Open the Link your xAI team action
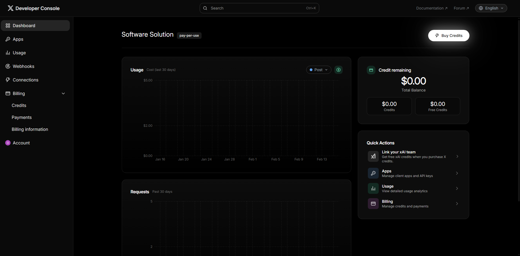 pyautogui.click(x=413, y=156)
